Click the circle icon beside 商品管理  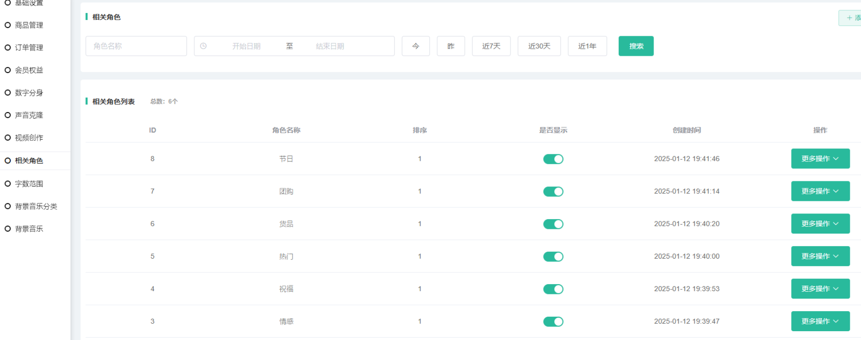click(7, 25)
